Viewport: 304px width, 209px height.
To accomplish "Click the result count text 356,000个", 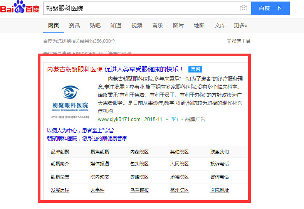I will (105, 41).
